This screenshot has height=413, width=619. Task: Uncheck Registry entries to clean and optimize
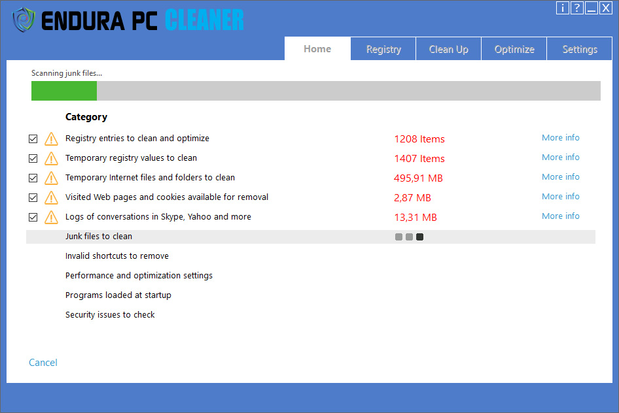pos(33,139)
